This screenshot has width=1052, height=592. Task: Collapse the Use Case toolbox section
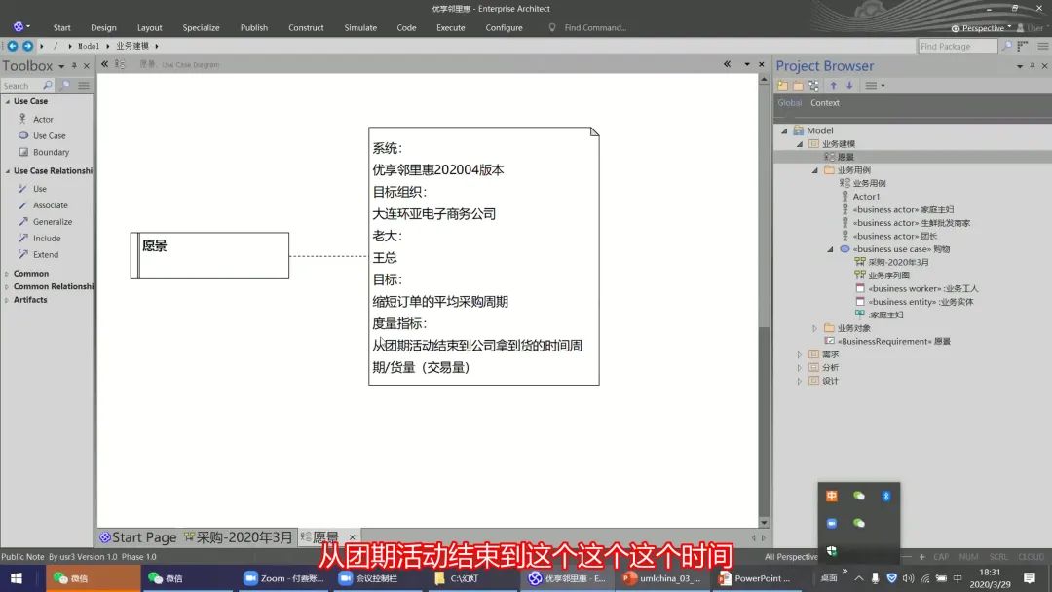coord(8,101)
